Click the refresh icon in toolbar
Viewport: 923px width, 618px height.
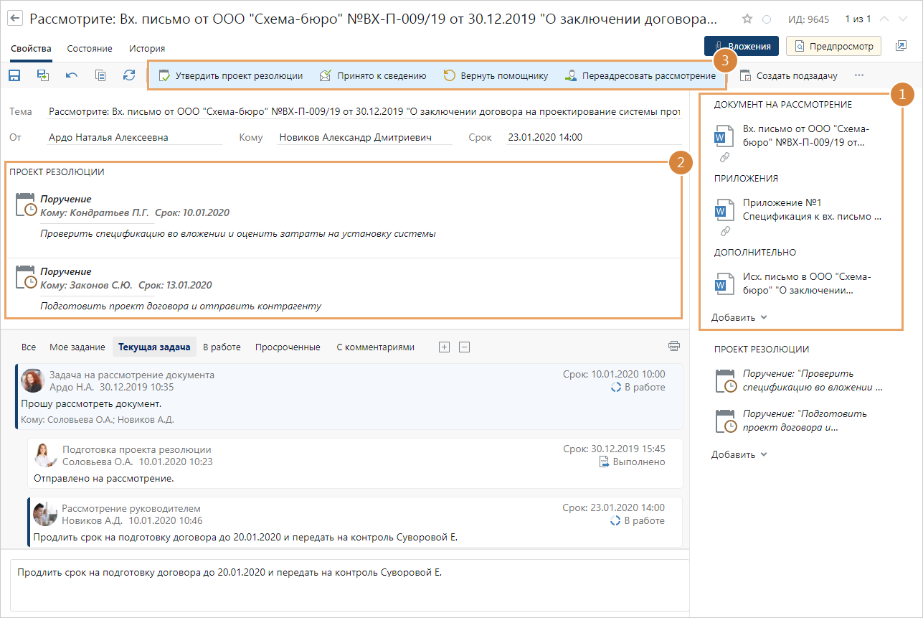tap(129, 75)
